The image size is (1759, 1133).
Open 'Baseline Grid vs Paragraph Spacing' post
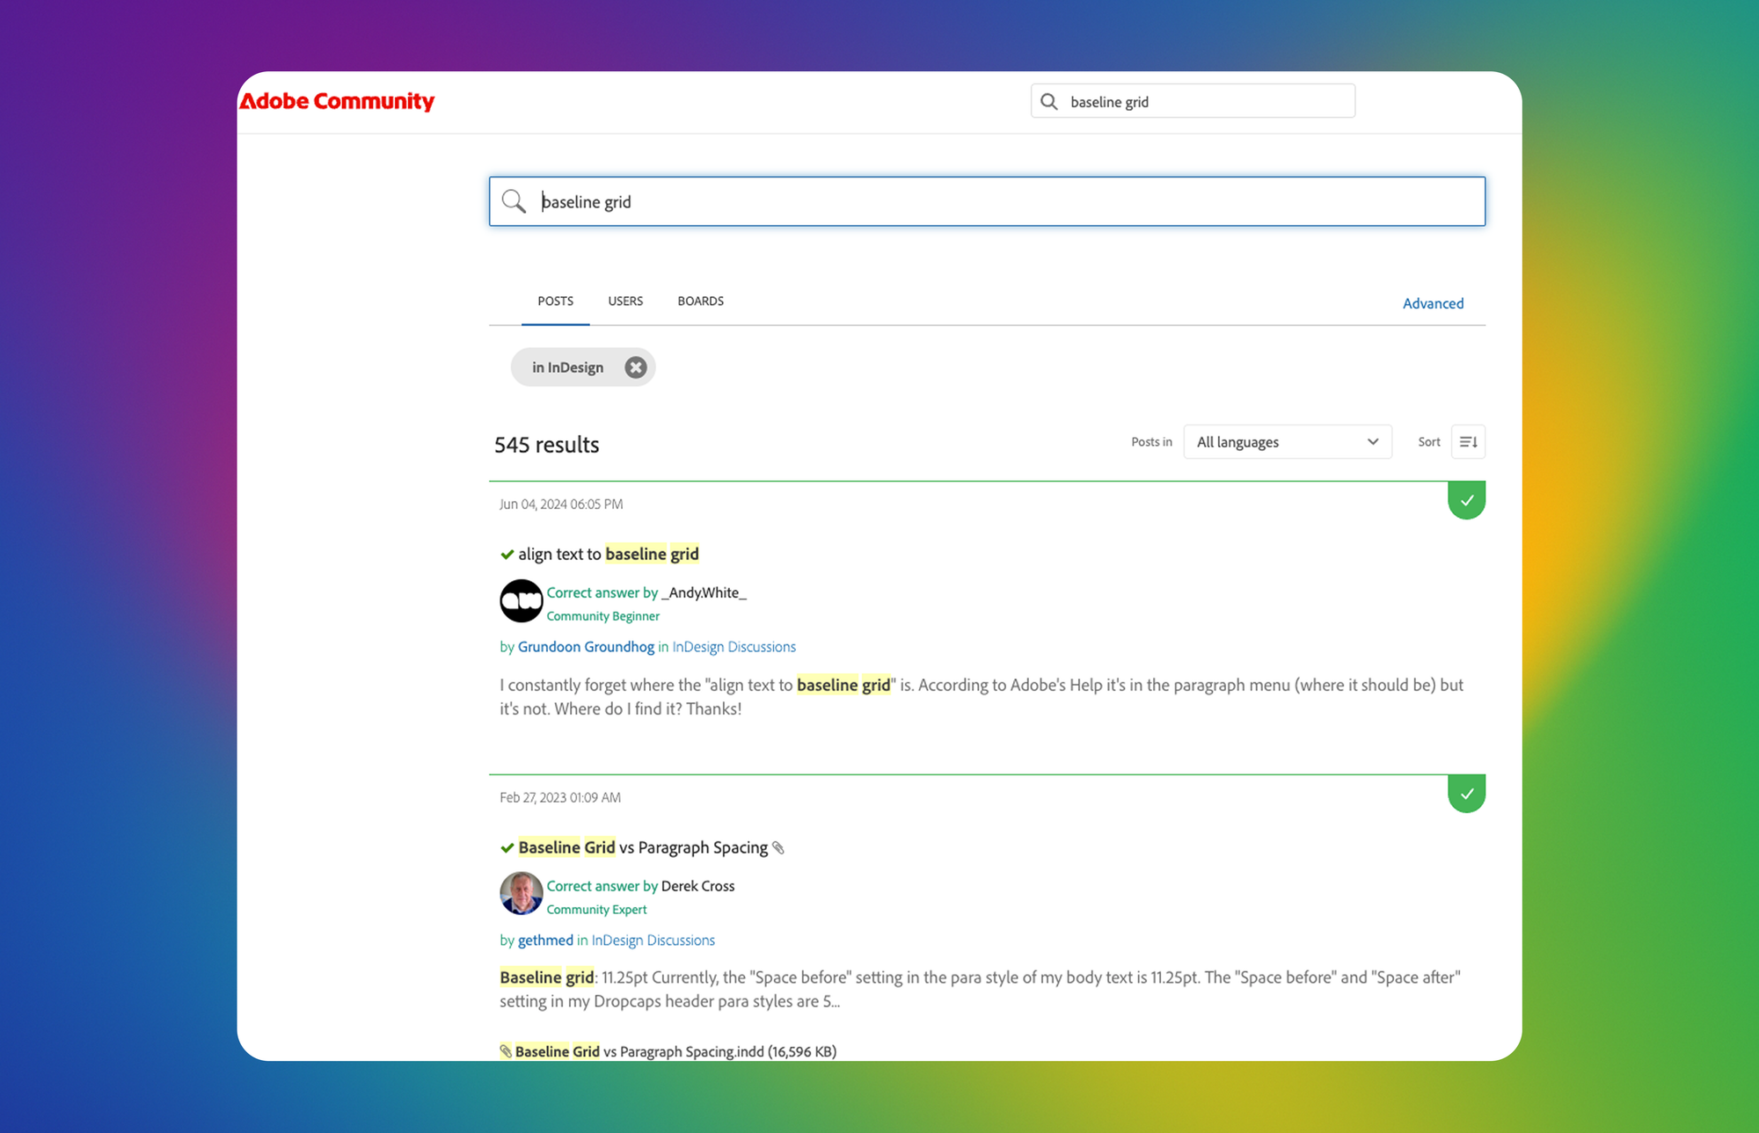click(642, 847)
